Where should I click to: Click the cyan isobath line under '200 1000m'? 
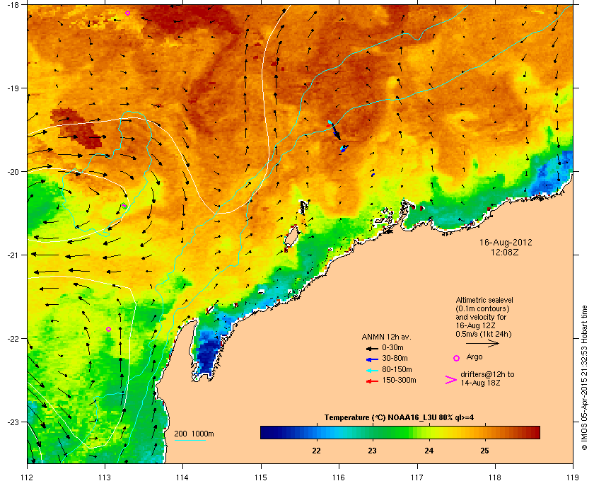click(190, 441)
